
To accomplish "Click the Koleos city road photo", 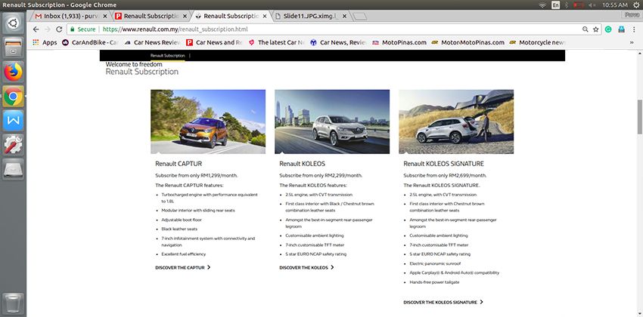I will click(332, 122).
